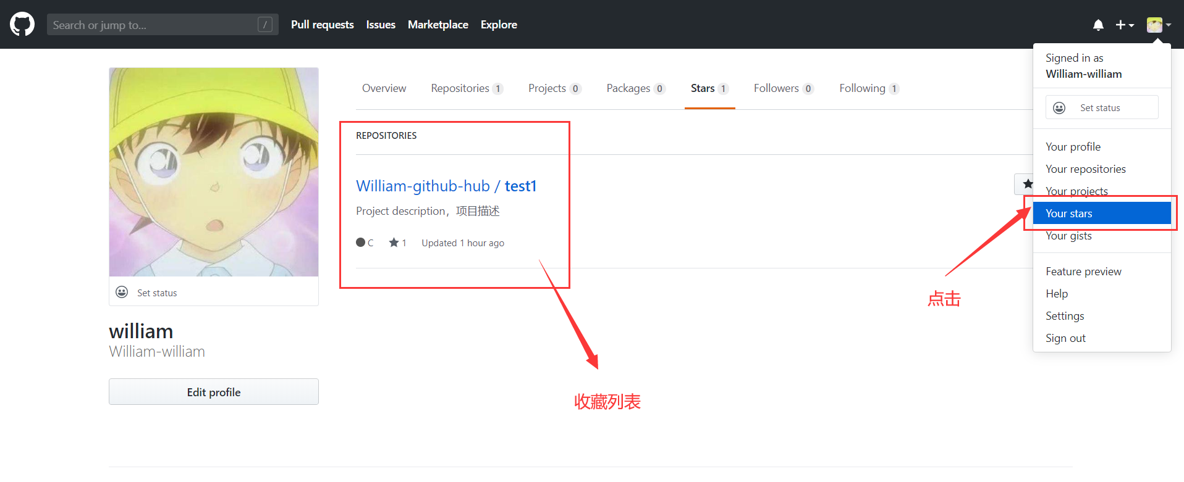The image size is (1184, 482).
Task: Switch to the Overview tab
Action: [384, 88]
